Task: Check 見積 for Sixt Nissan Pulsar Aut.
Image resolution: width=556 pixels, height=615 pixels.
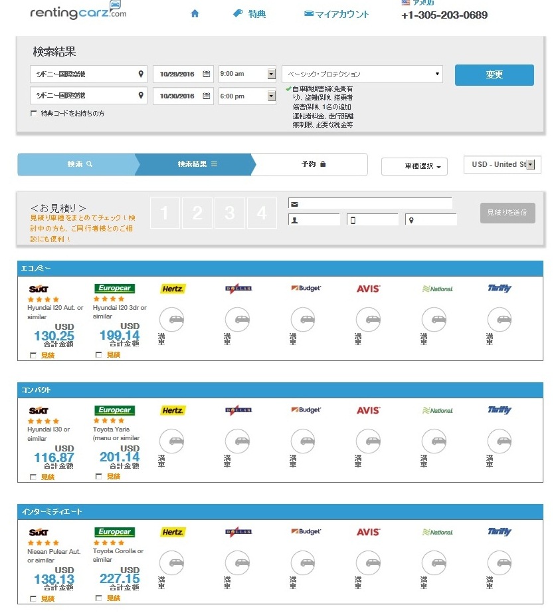Action: click(x=33, y=598)
